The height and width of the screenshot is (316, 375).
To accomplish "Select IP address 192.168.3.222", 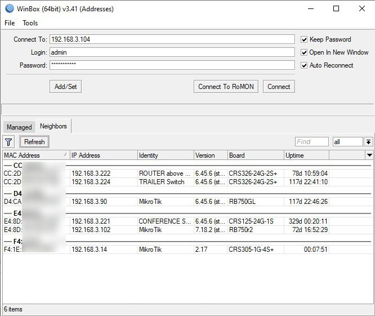I will coord(91,173).
